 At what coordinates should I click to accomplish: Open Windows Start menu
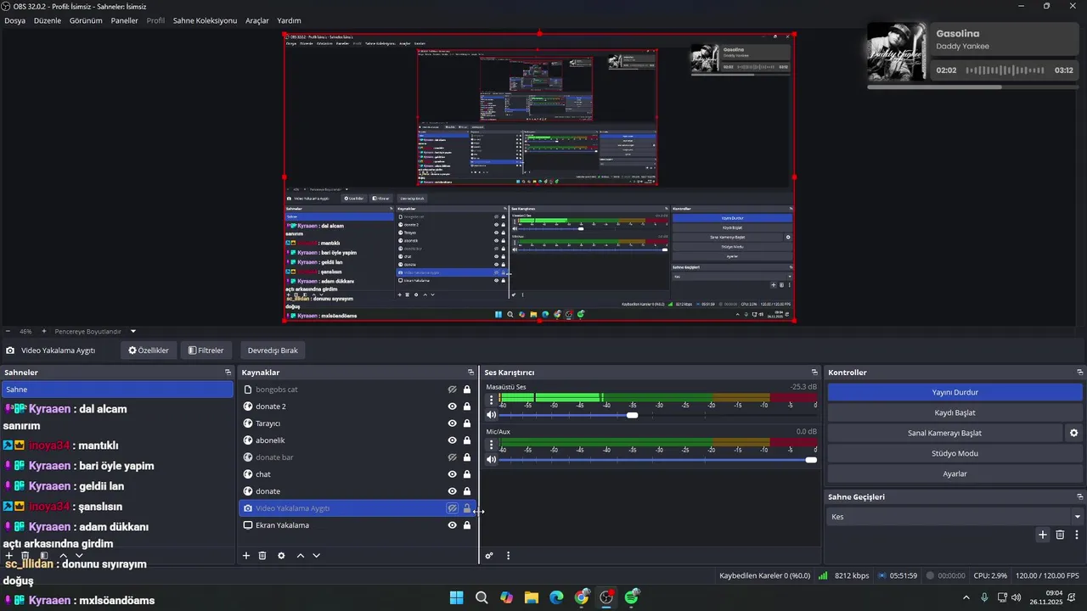(457, 597)
